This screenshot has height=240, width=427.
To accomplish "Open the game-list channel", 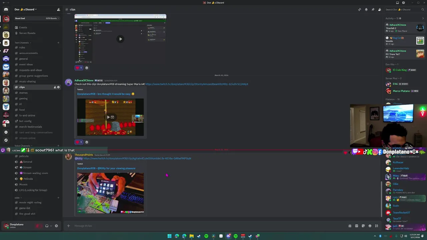I will (25, 208).
